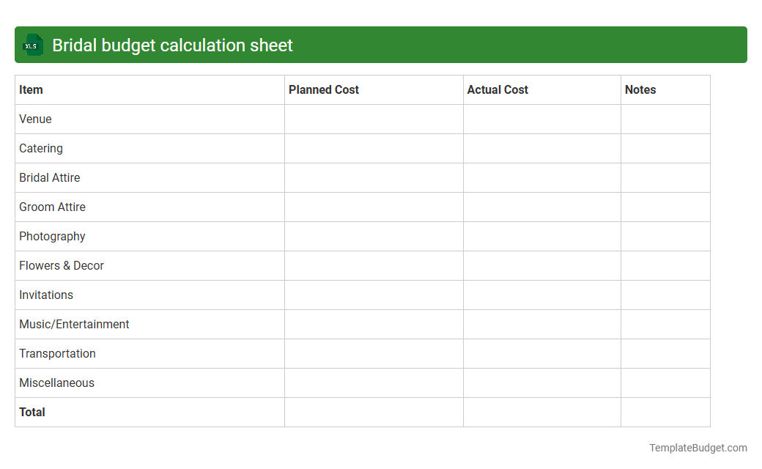The width and height of the screenshot is (762, 469).
Task: Click the Item column header
Action: [31, 89]
